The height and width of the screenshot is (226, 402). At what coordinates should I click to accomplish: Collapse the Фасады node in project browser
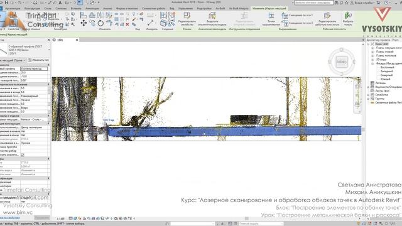coord(372,63)
